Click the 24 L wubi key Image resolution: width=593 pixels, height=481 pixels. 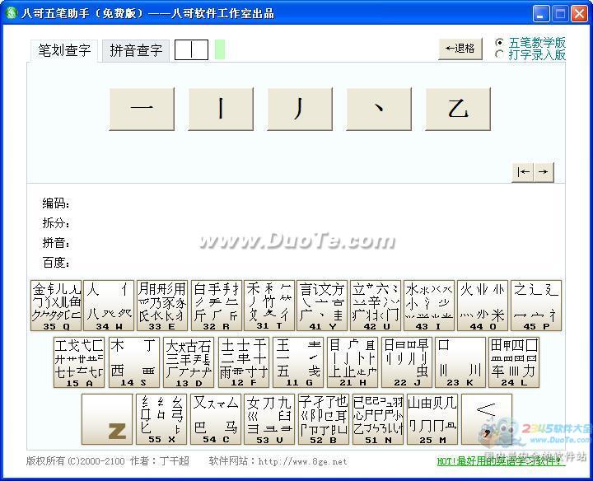(514, 362)
